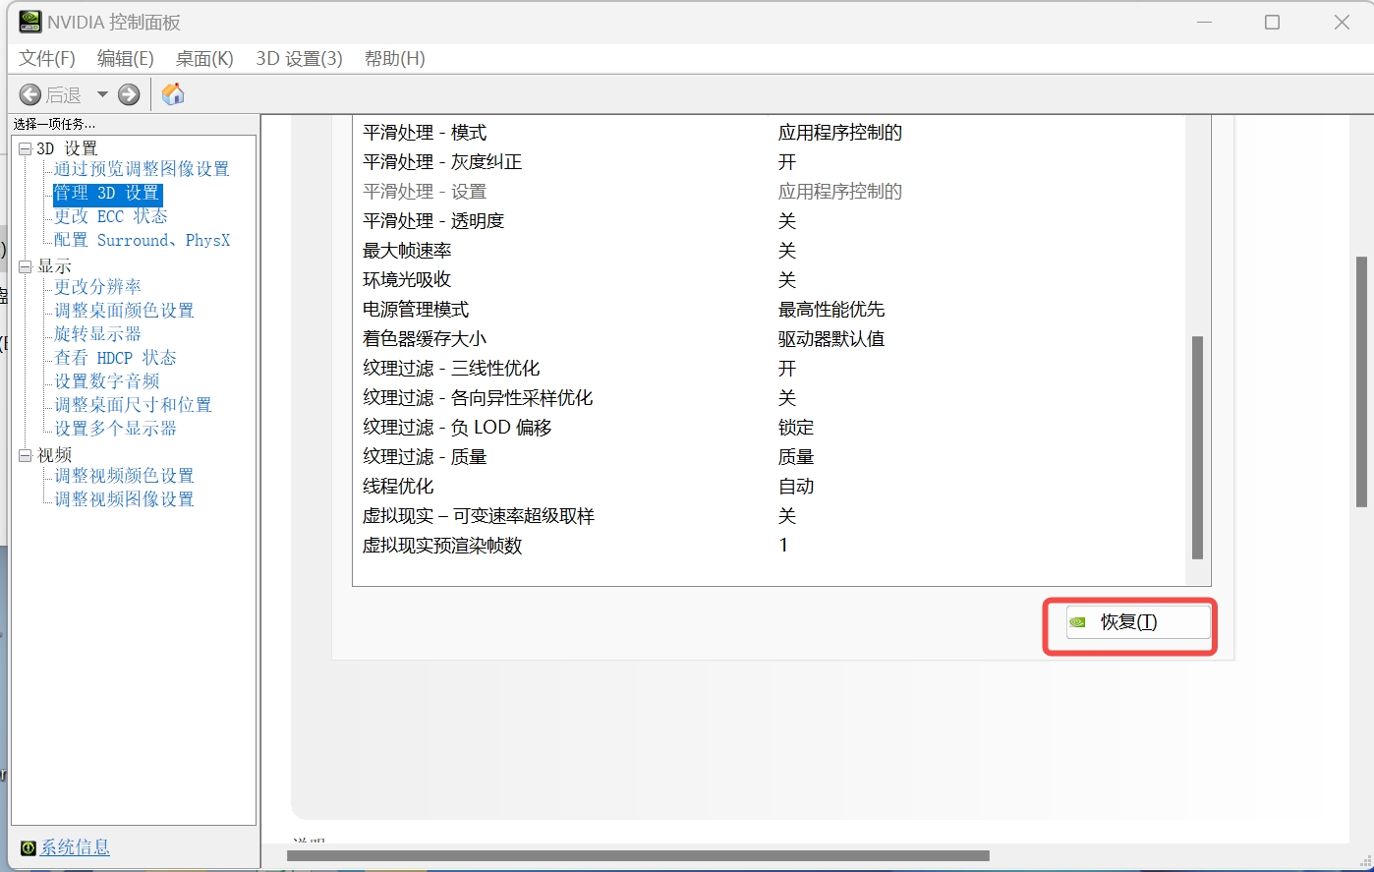This screenshot has width=1374, height=872.
Task: Open the 编辑(E) menu
Action: point(126,59)
